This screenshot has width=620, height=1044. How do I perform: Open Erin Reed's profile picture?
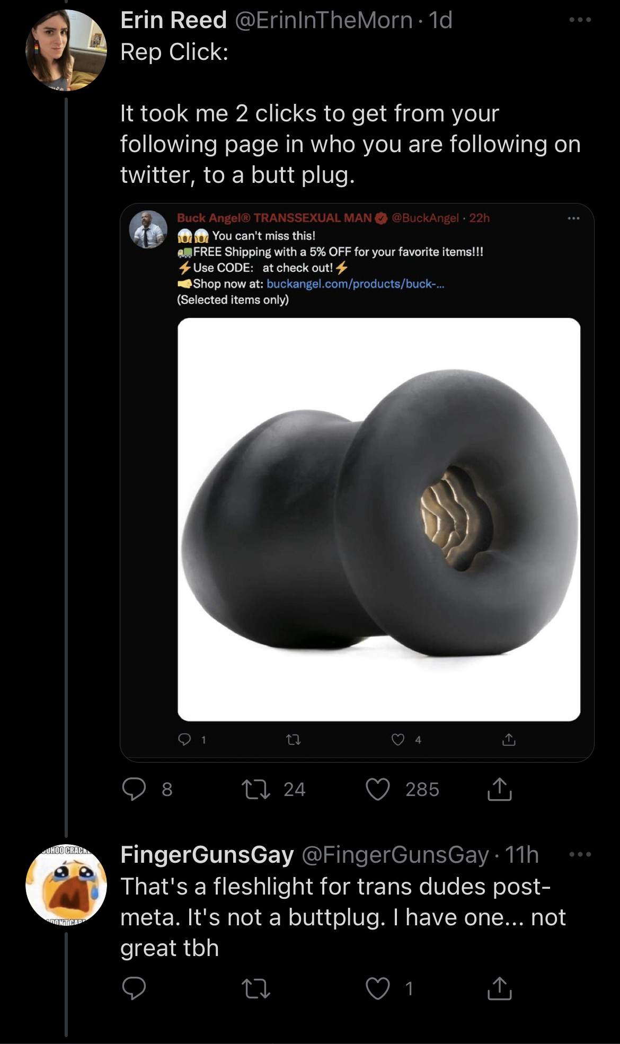(x=66, y=50)
